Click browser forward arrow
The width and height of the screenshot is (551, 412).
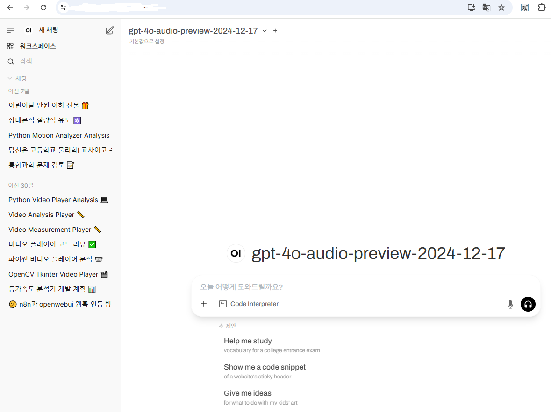pyautogui.click(x=27, y=7)
